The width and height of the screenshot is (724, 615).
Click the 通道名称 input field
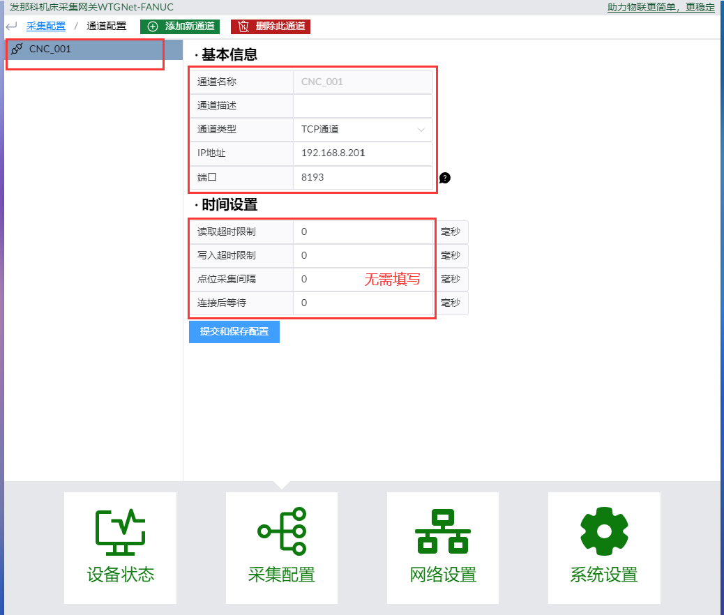[x=363, y=82]
